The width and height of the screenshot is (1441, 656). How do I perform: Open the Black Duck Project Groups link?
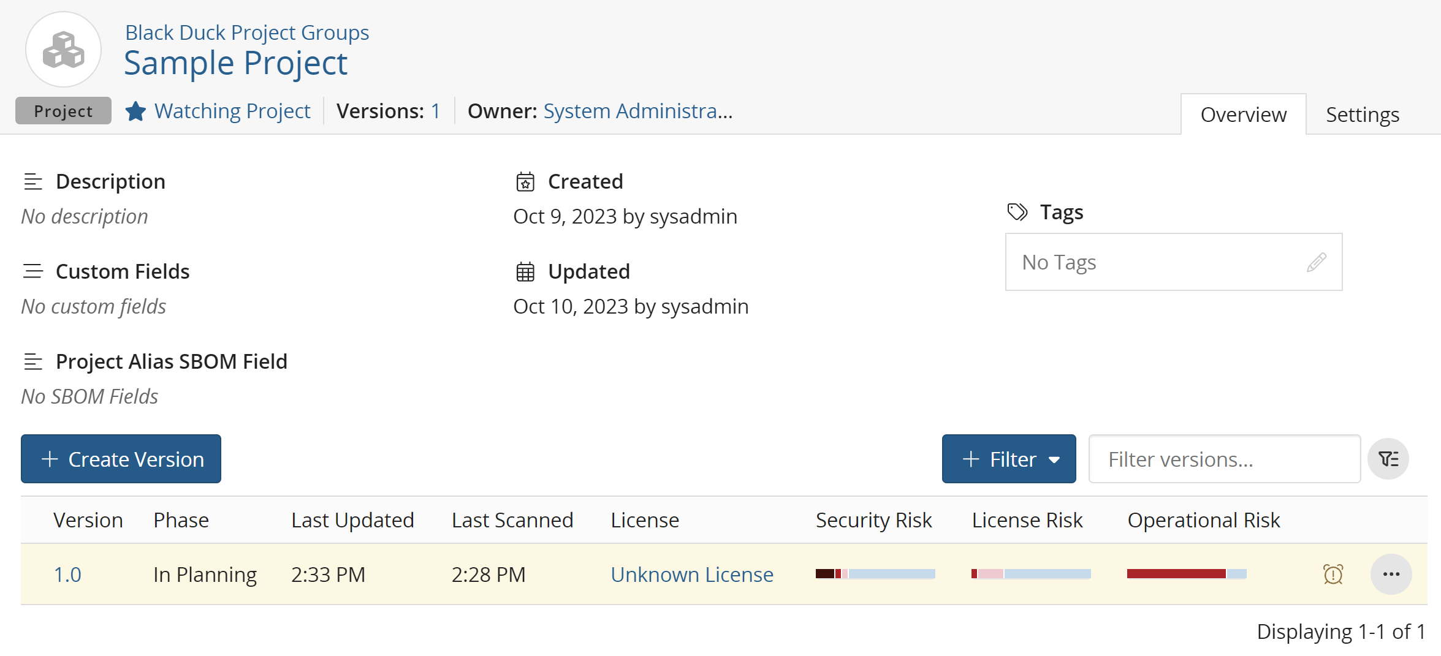[x=247, y=32]
